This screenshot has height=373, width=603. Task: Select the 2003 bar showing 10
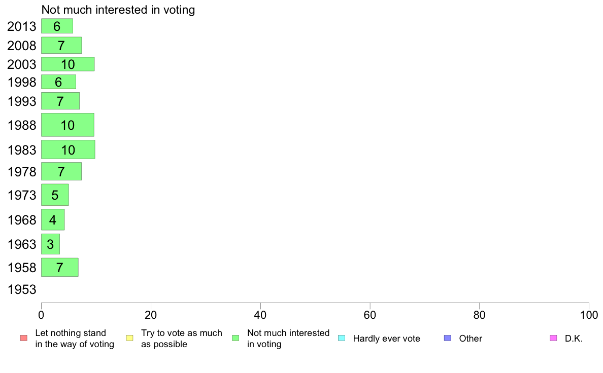pos(68,64)
